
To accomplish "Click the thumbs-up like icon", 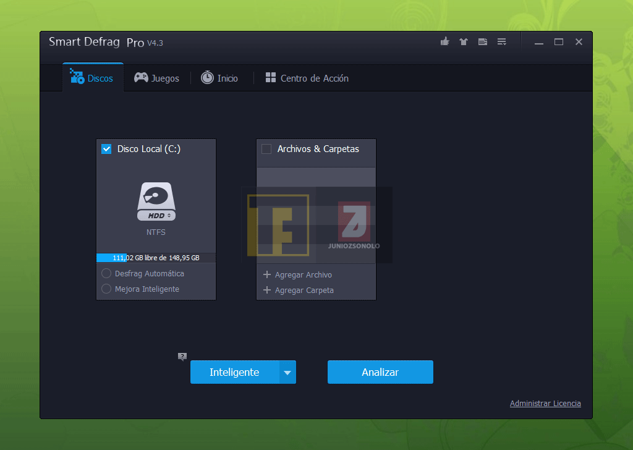I will [445, 41].
